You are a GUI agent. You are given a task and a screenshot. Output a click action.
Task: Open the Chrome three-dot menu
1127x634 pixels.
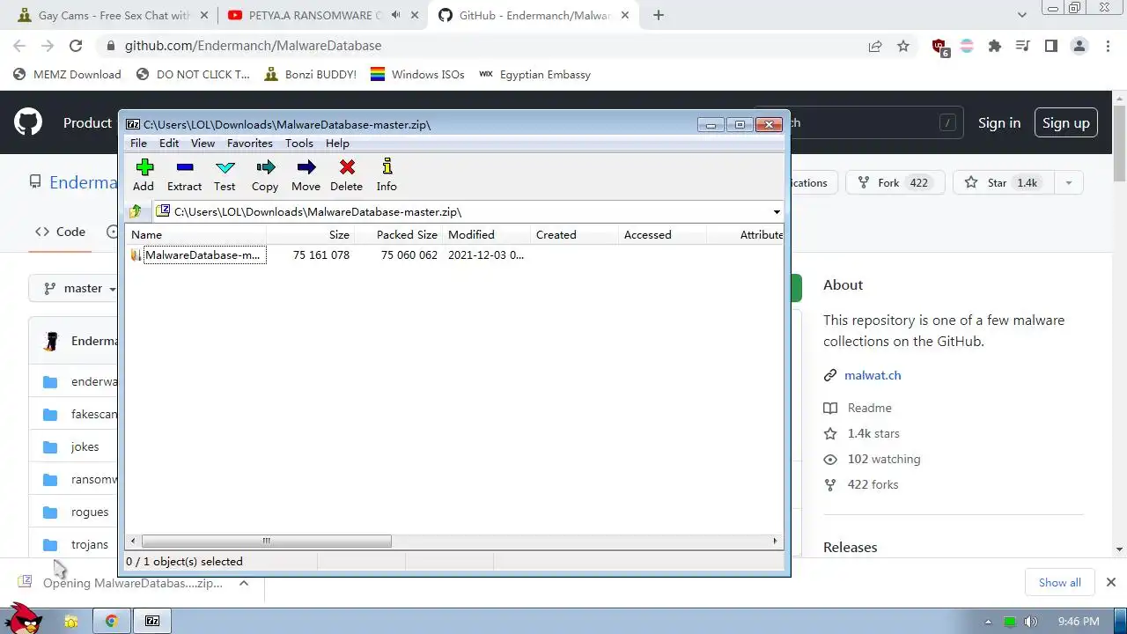(1107, 46)
